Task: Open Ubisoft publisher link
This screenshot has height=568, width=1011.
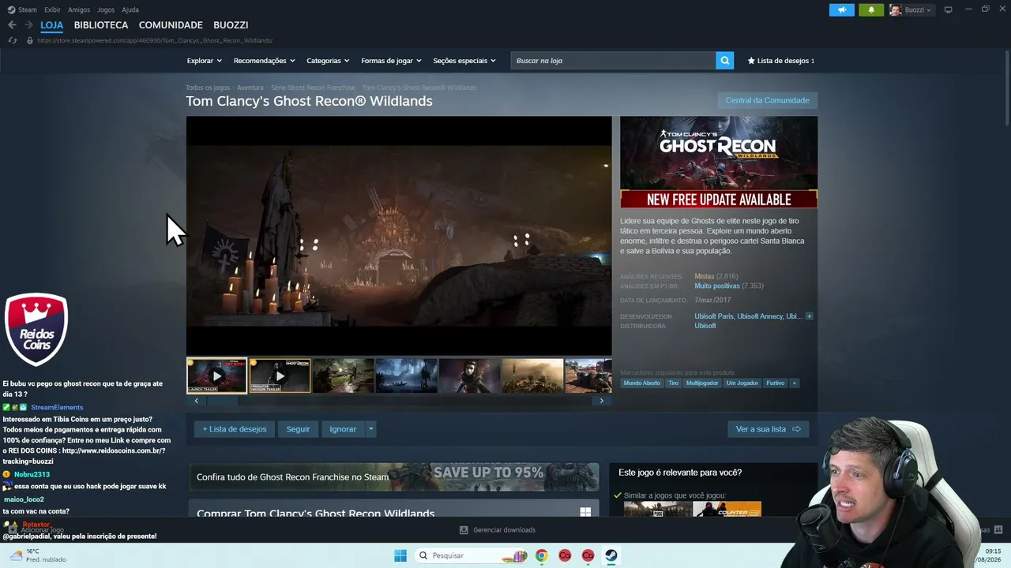Action: [x=705, y=326]
